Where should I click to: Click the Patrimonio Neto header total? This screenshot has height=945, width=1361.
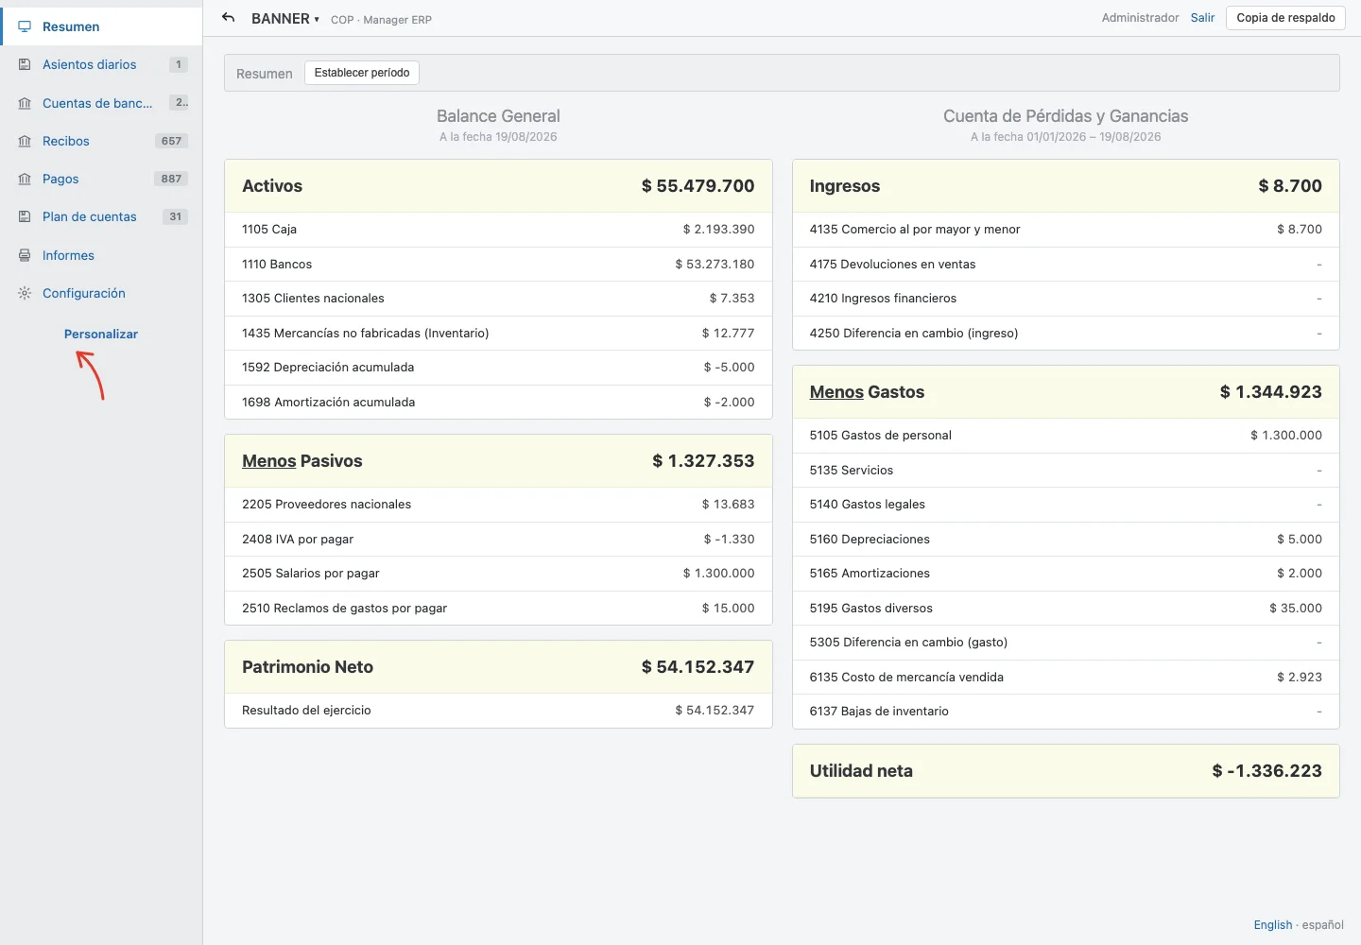pos(698,667)
